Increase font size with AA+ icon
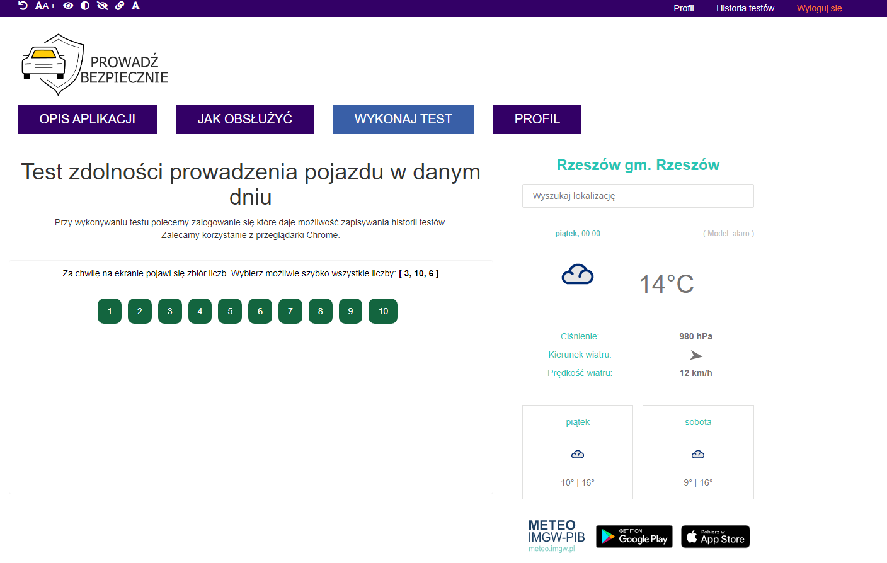 45,6
